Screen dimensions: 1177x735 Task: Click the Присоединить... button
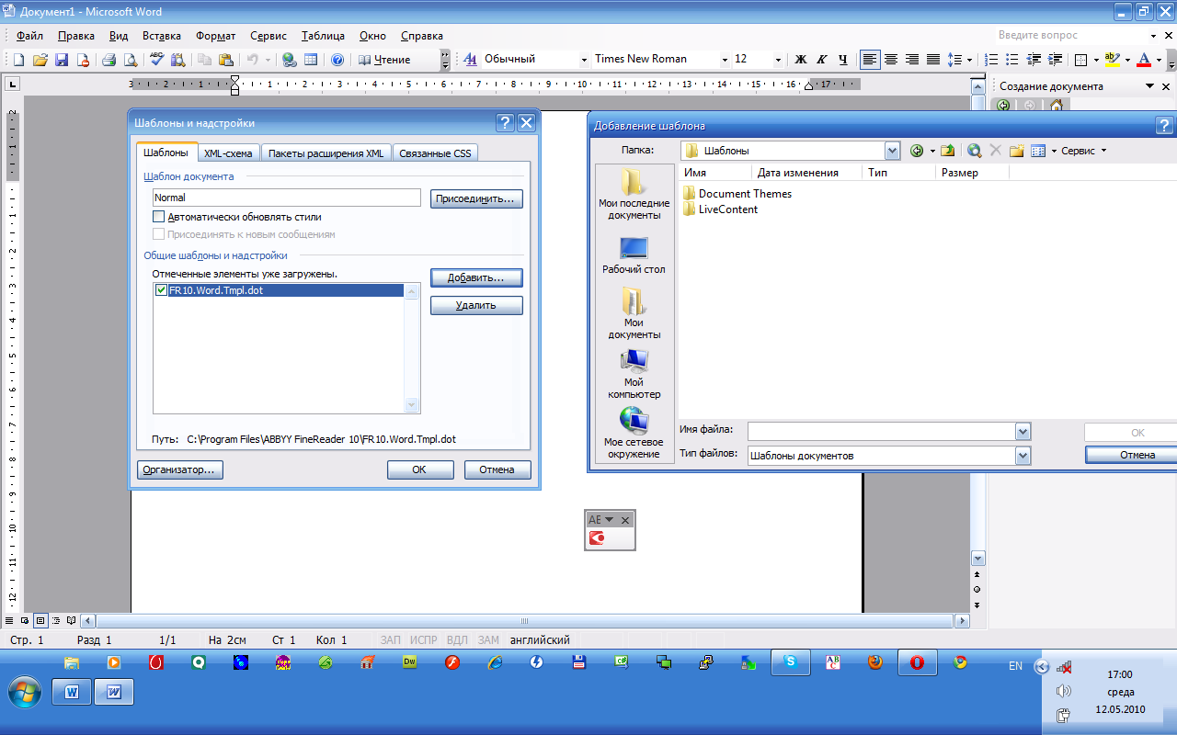click(x=476, y=198)
